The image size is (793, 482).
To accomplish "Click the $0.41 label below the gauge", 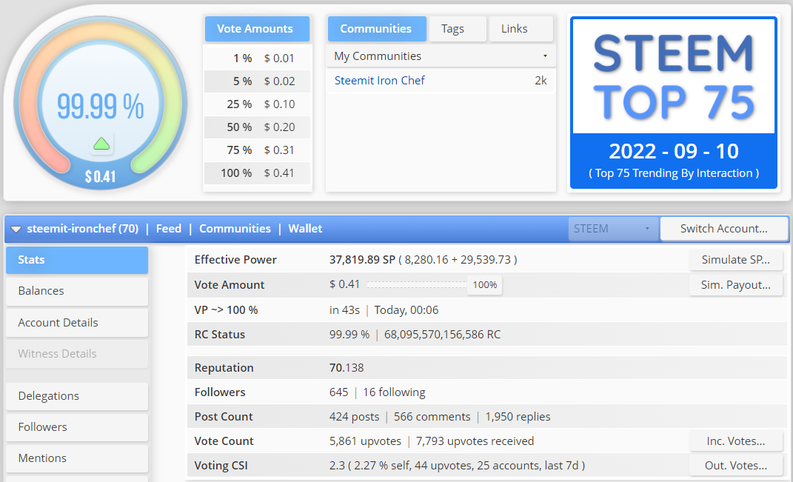I will (100, 176).
